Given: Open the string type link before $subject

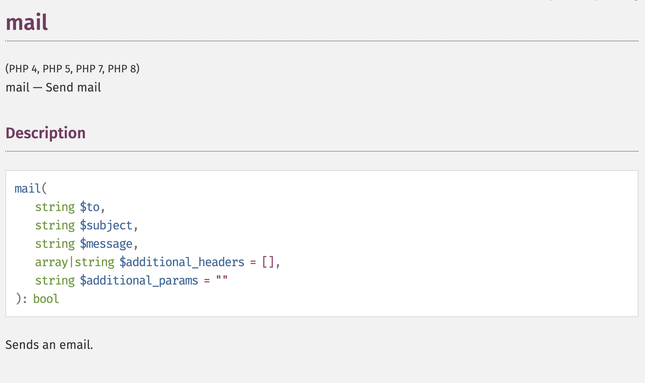Looking at the screenshot, I should tap(55, 225).
